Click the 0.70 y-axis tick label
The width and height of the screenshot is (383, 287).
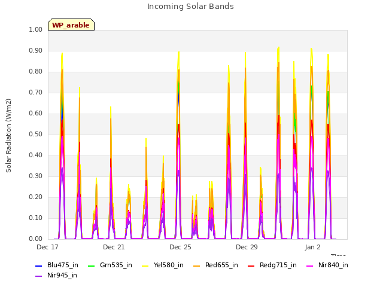[x=36, y=93]
